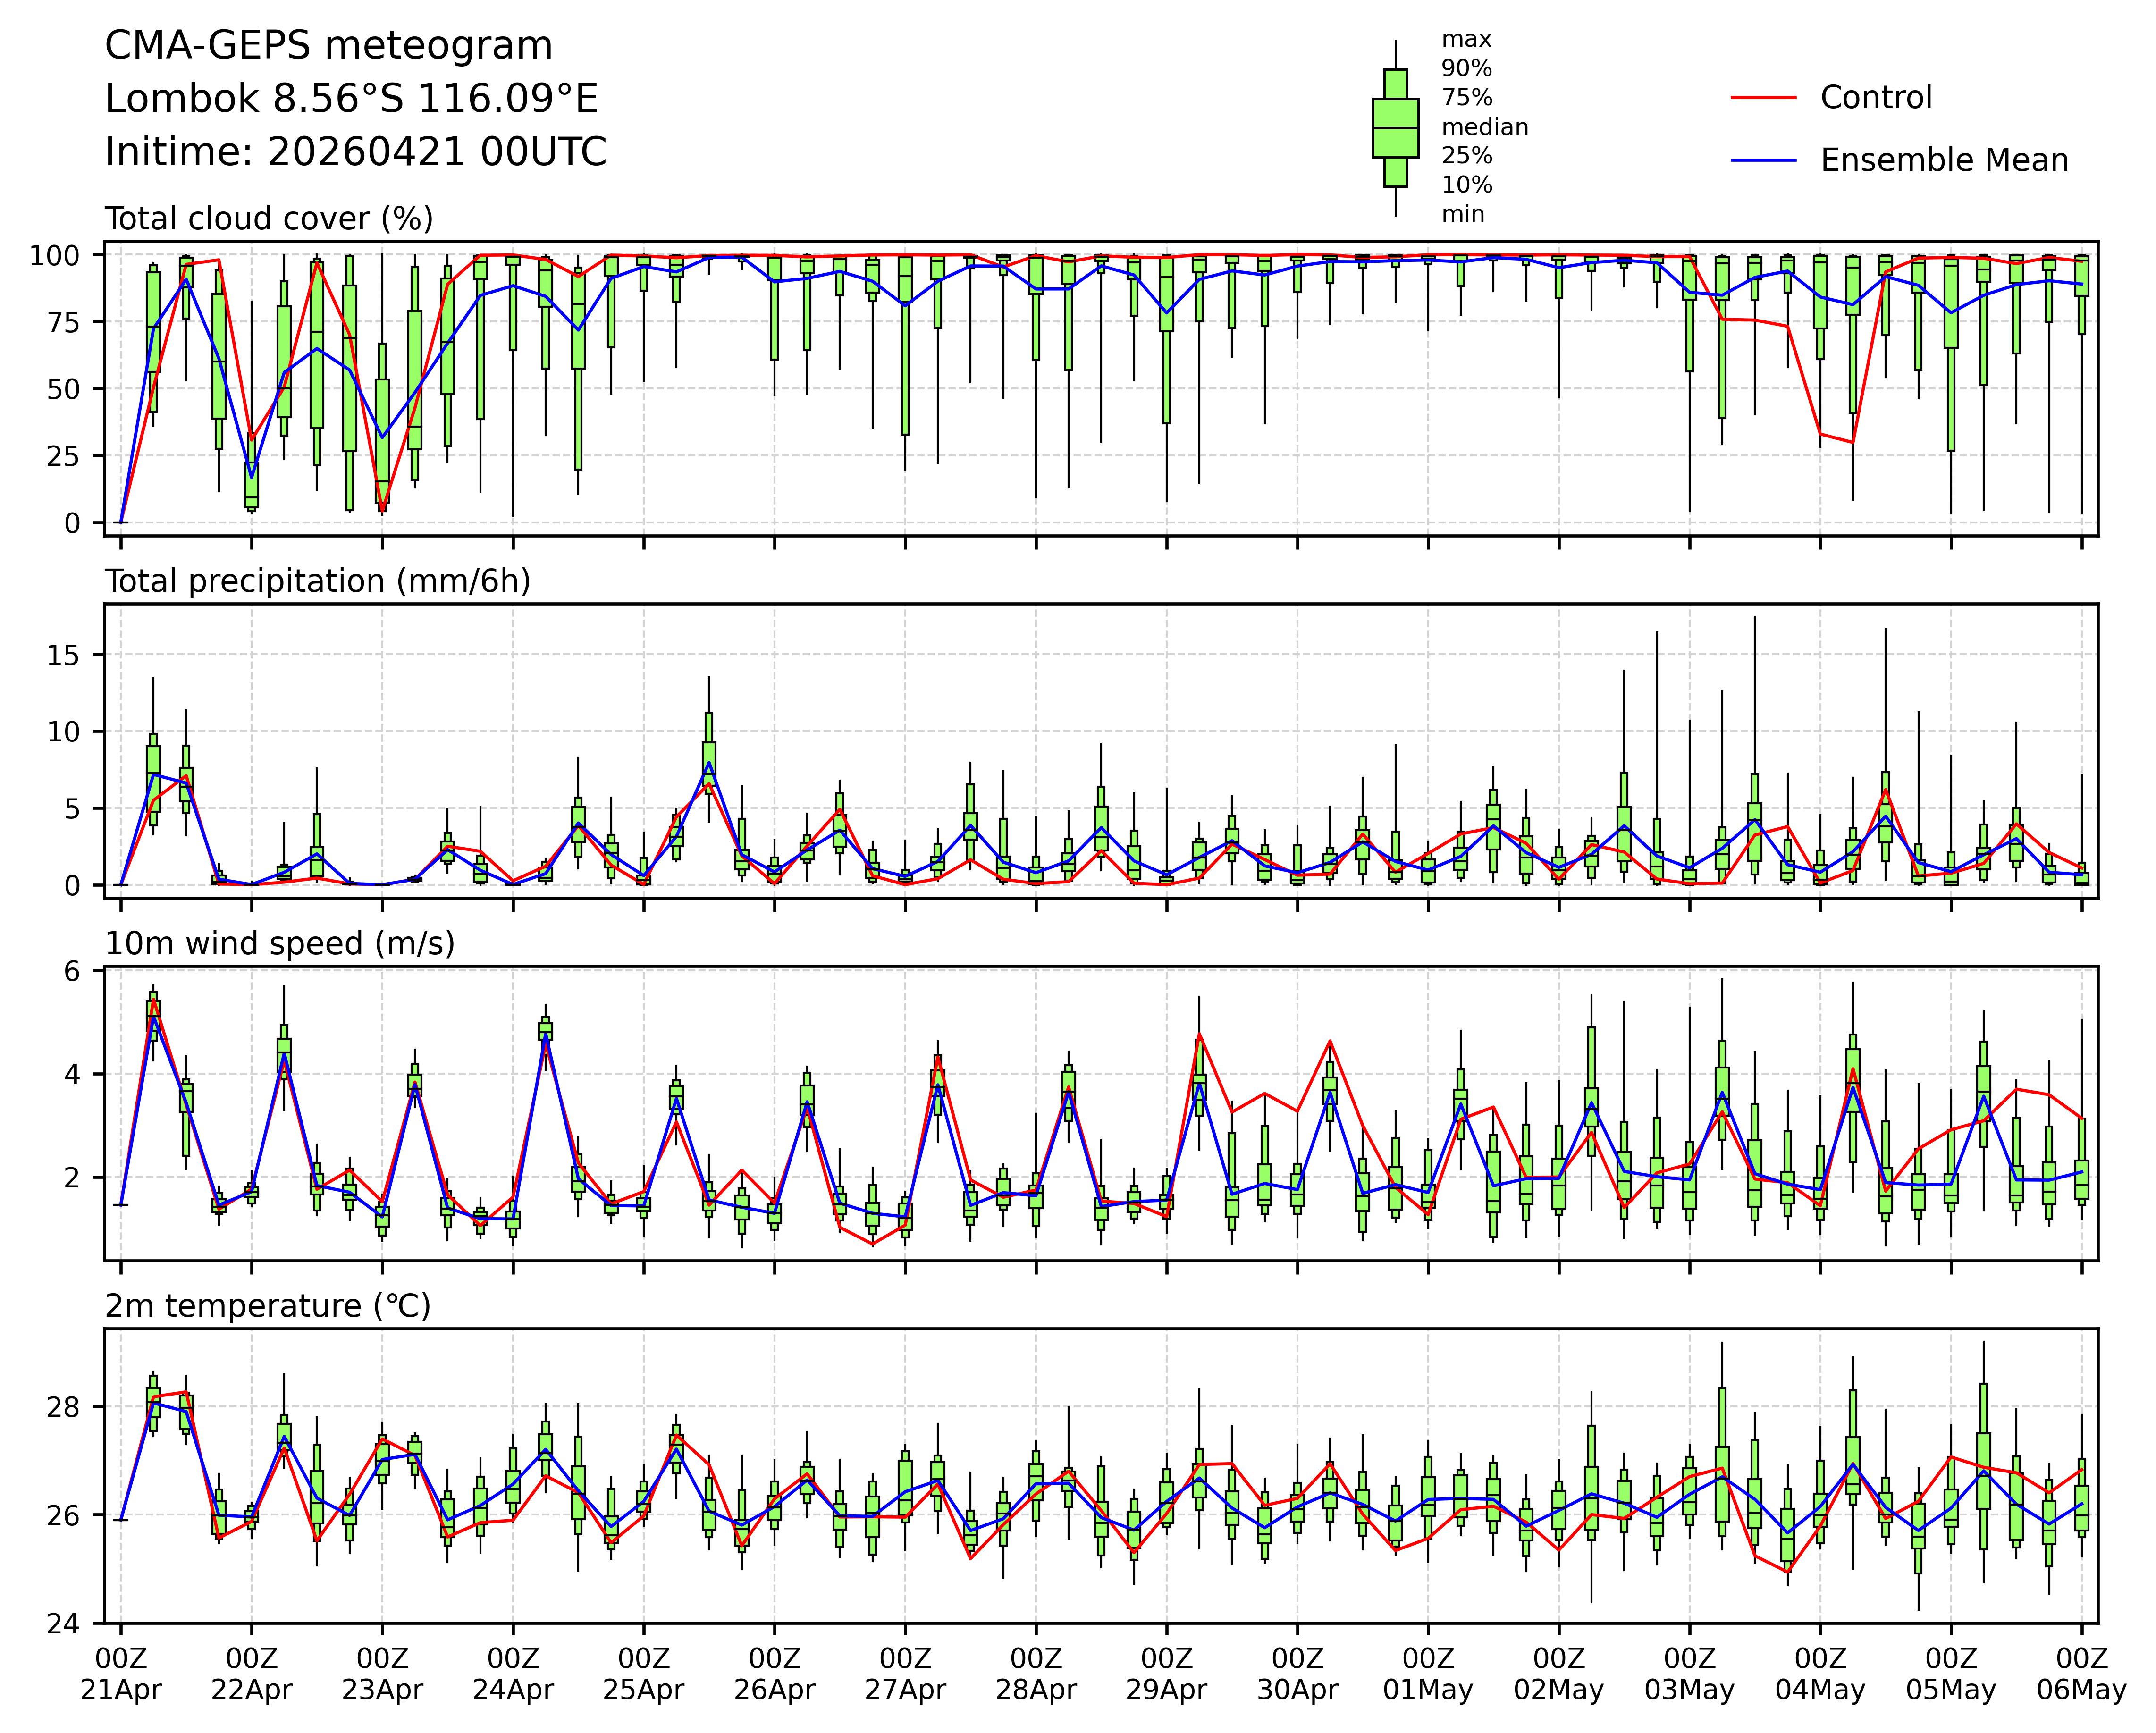Click the Total precipitation (mm/6h) panel title

(318, 581)
